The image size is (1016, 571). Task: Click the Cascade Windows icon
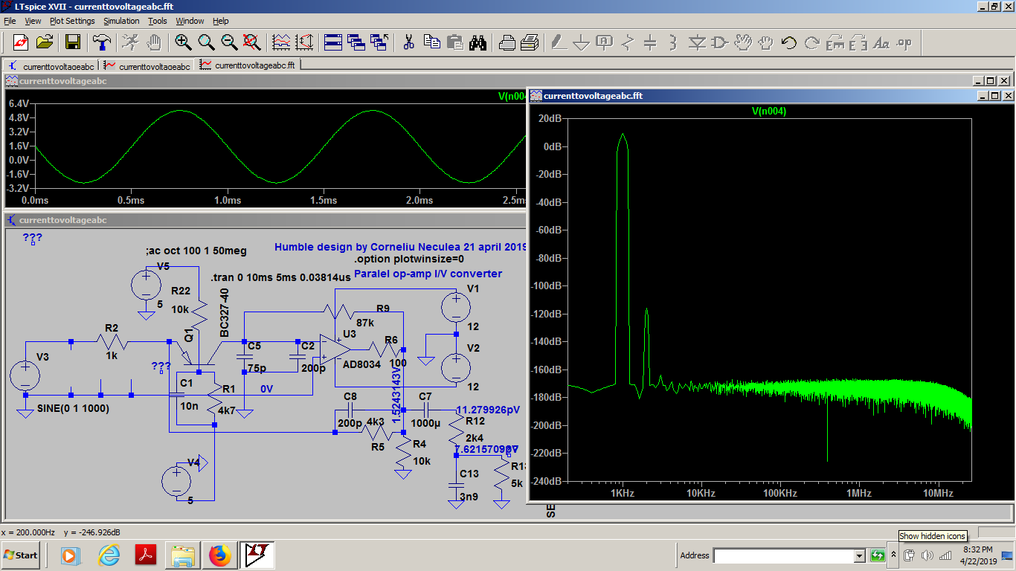pyautogui.click(x=356, y=42)
